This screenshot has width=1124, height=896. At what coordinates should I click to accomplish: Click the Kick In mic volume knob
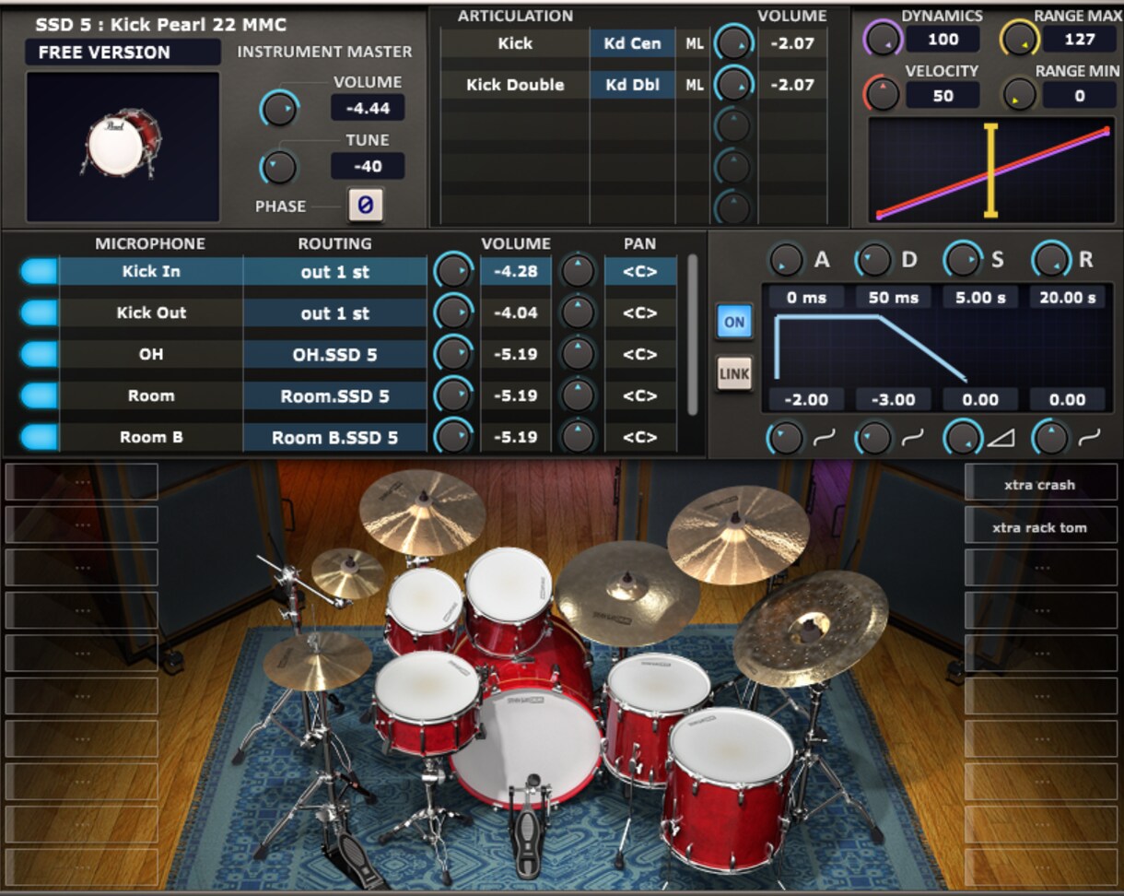coord(453,271)
